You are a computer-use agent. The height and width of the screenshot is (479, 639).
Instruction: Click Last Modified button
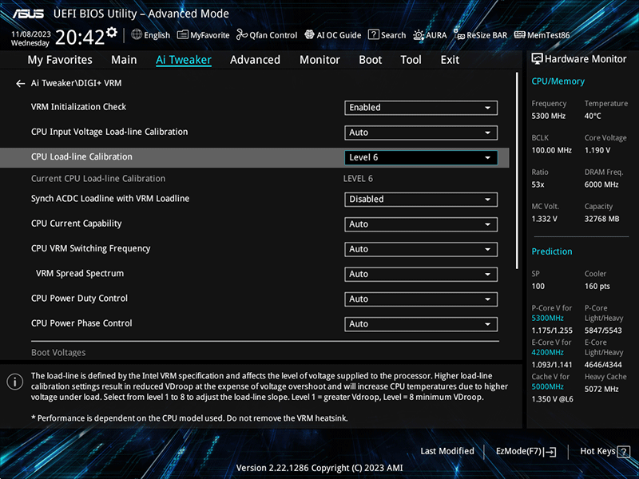pyautogui.click(x=447, y=451)
